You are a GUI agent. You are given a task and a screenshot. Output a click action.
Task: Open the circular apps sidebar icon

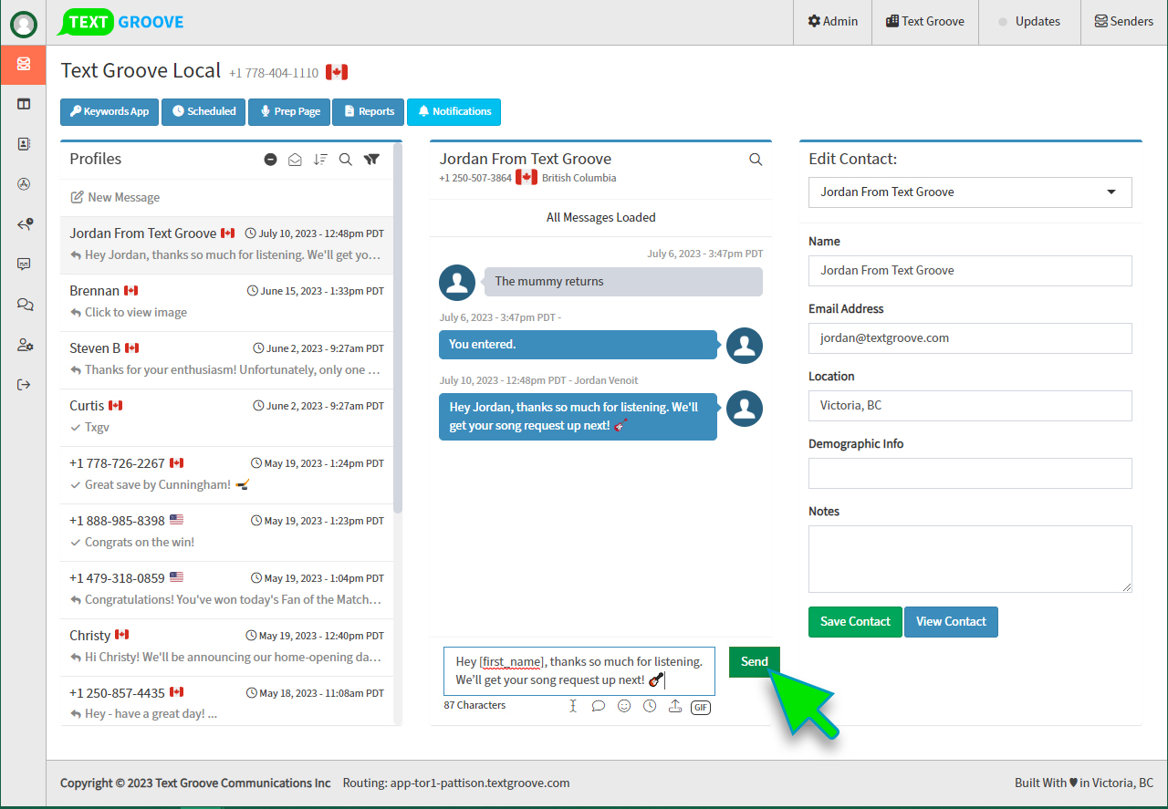pyautogui.click(x=24, y=184)
